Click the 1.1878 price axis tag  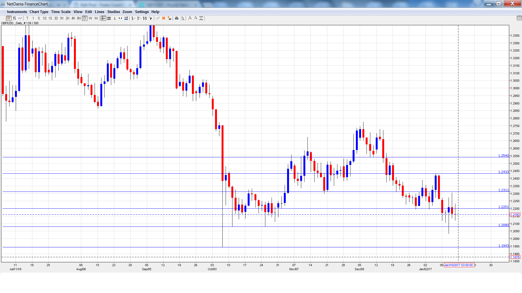coord(515,257)
